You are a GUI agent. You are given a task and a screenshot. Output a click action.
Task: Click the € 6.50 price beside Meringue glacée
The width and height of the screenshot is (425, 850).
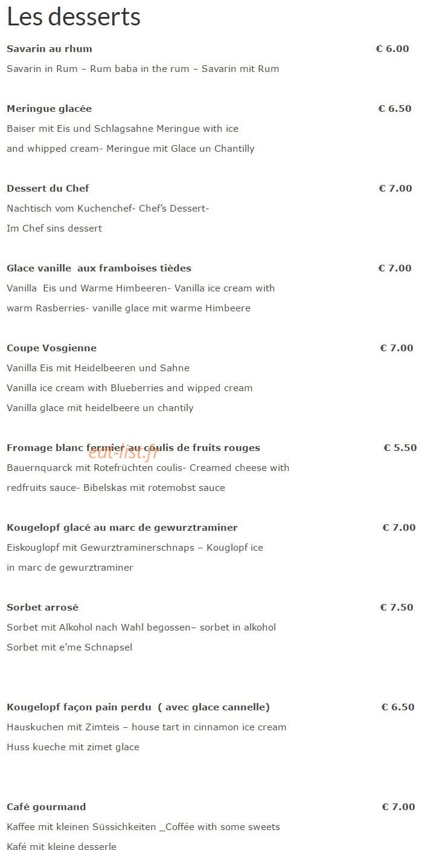pyautogui.click(x=395, y=109)
